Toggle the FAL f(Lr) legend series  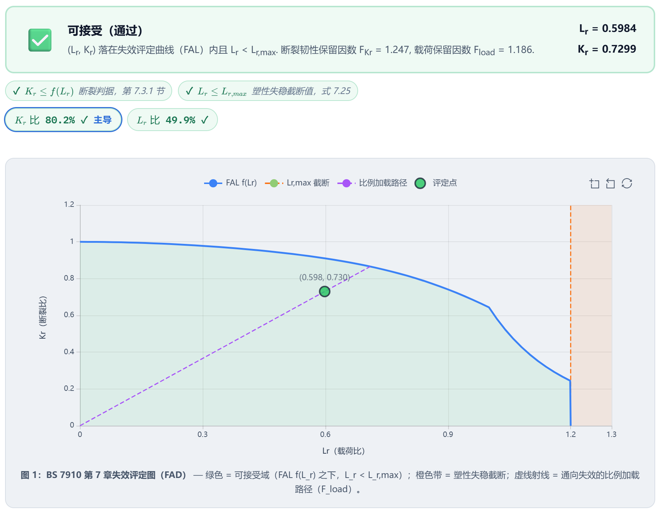[231, 183]
